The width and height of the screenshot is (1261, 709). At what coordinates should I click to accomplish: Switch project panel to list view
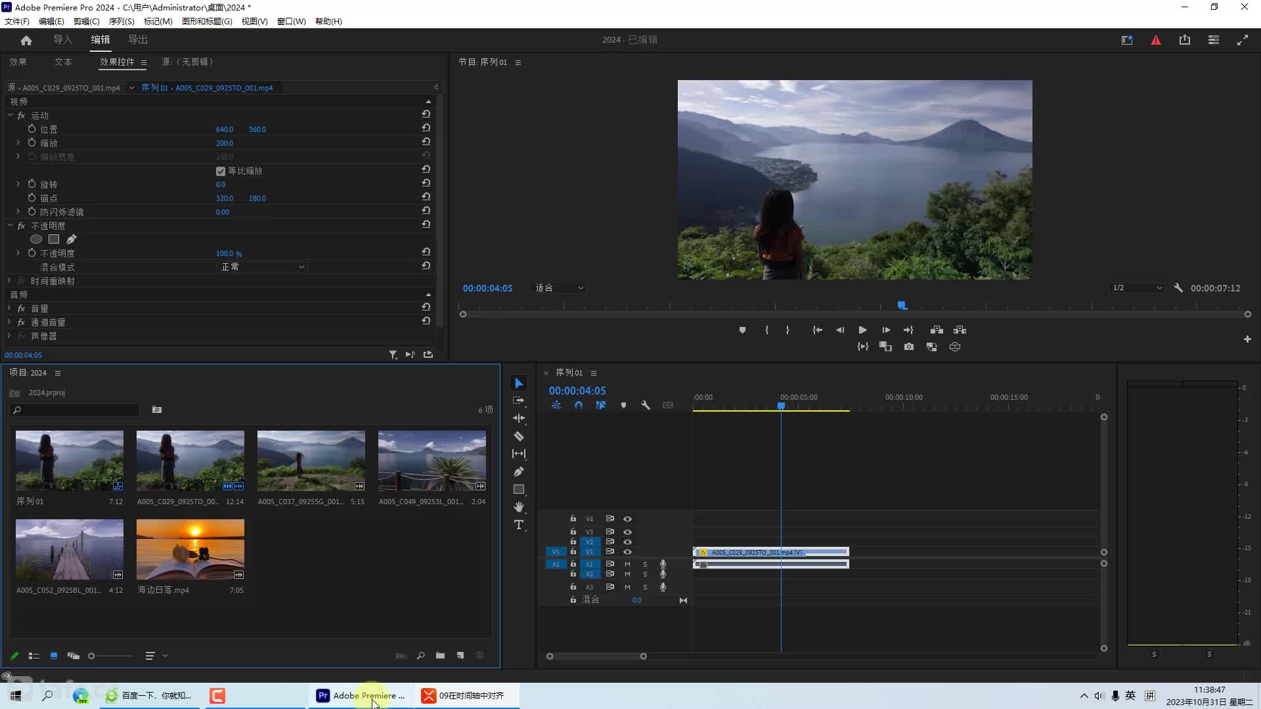(34, 656)
